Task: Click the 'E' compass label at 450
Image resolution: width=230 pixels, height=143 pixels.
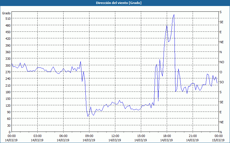Action: (221, 32)
